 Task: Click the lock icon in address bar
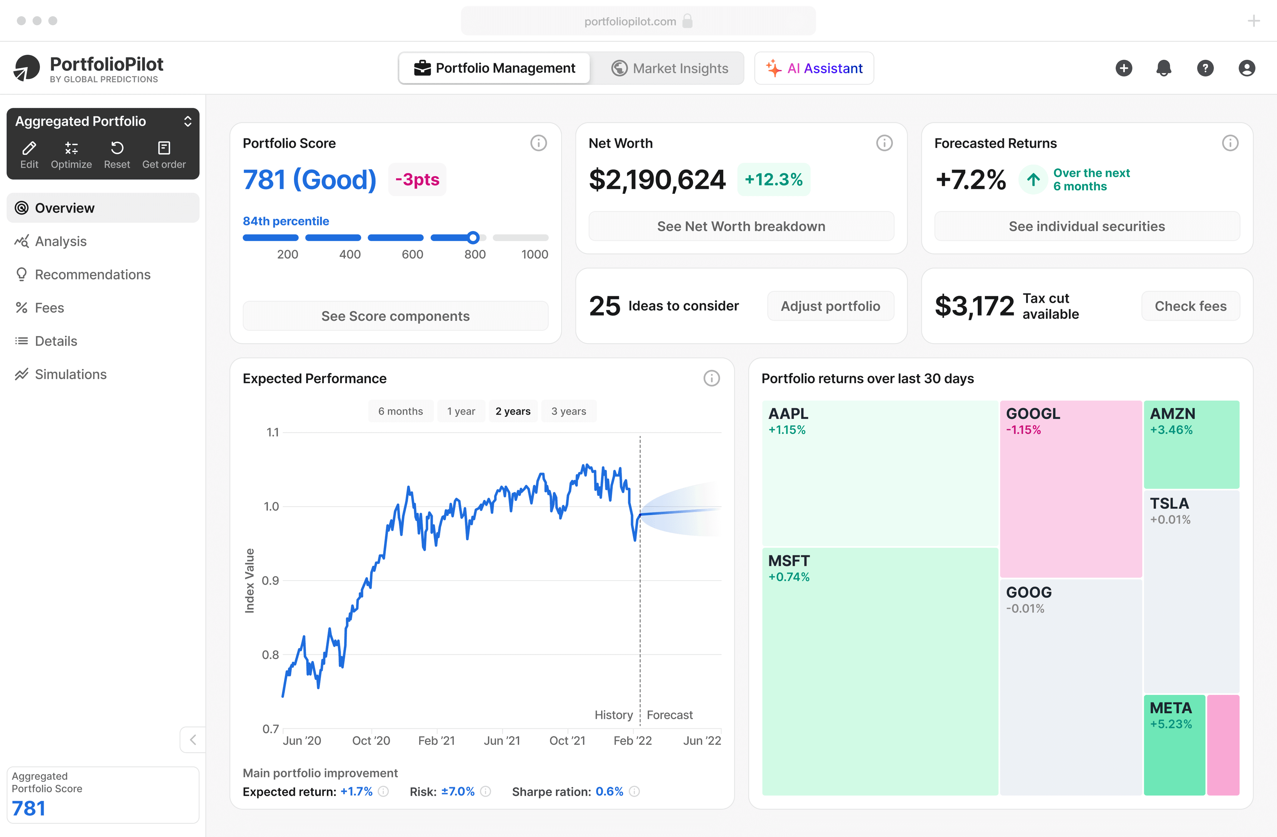[687, 21]
